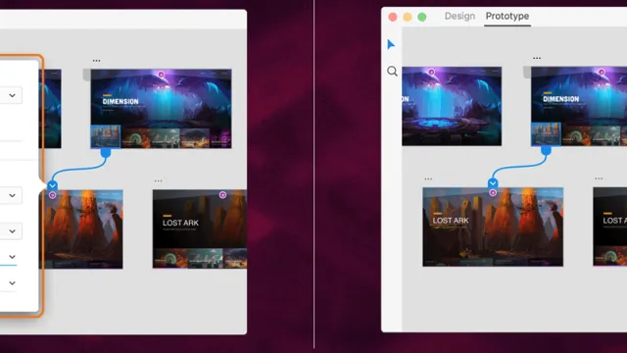Click the purple marker atop left window's Dimension artboard

point(161,75)
